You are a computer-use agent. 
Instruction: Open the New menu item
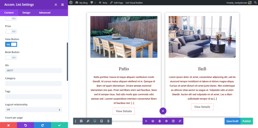click(x=105, y=3)
